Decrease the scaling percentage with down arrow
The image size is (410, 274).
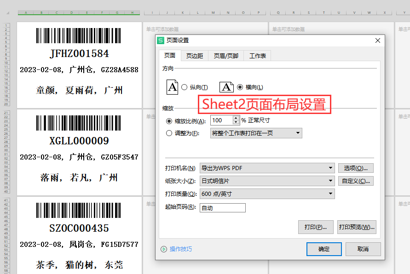tap(236, 122)
